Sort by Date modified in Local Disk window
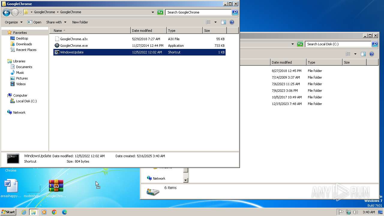This screenshot has width=384, height=216. (288, 62)
